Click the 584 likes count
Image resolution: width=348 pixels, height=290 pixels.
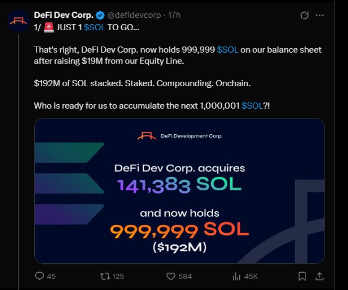point(185,276)
